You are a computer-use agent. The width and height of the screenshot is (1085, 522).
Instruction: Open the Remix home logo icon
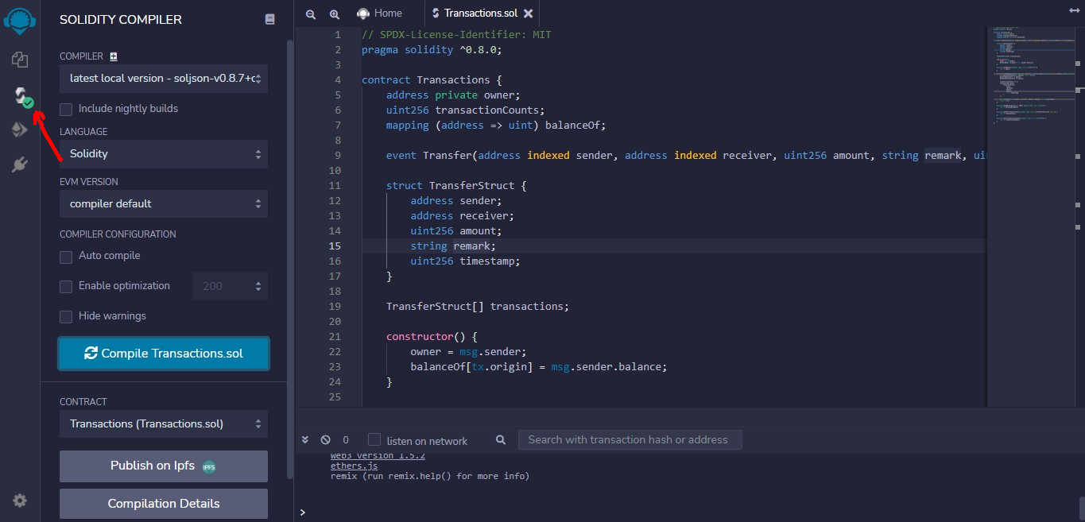pos(20,21)
